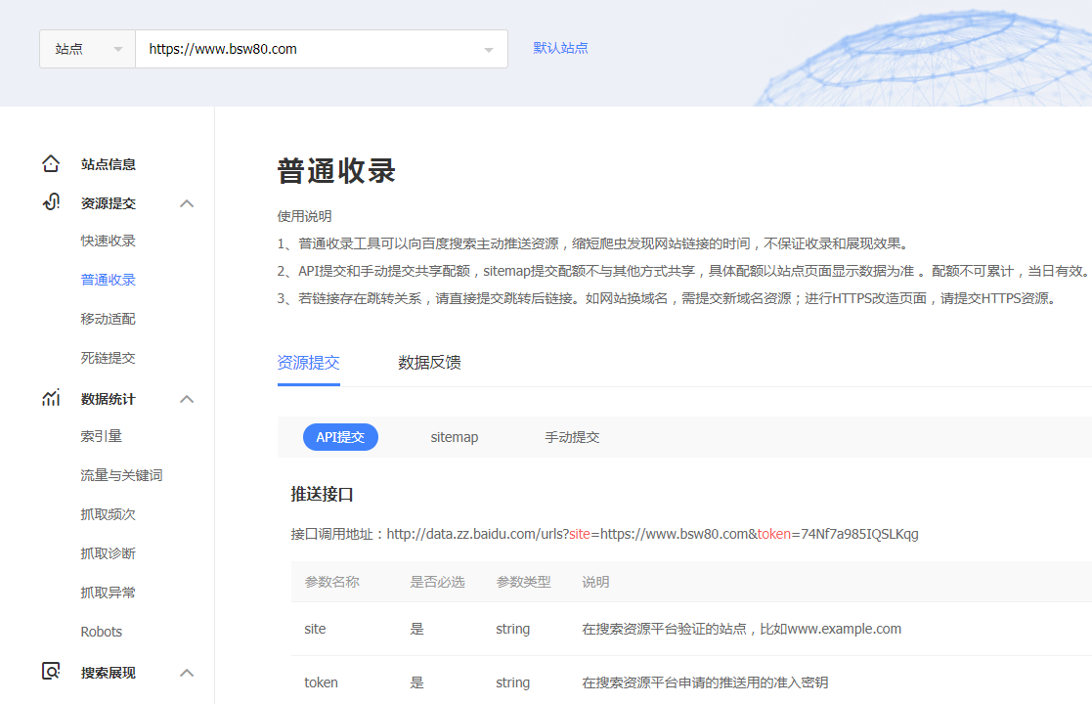Switch to the 资源提交 tab
The width and height of the screenshot is (1092, 704).
click(x=309, y=363)
